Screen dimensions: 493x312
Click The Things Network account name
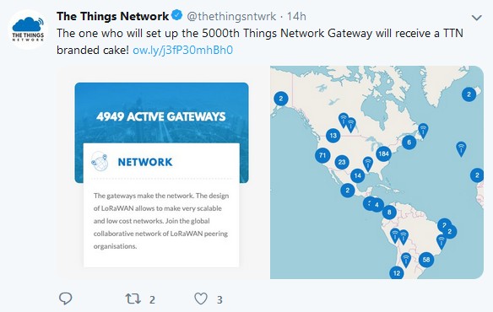point(112,16)
